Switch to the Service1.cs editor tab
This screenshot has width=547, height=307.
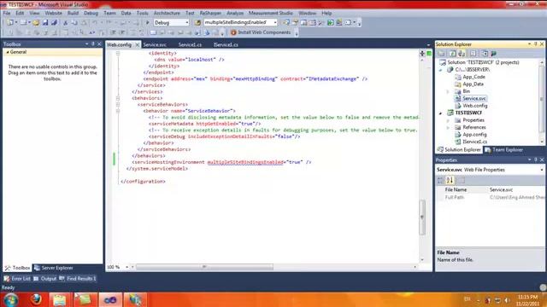click(190, 45)
